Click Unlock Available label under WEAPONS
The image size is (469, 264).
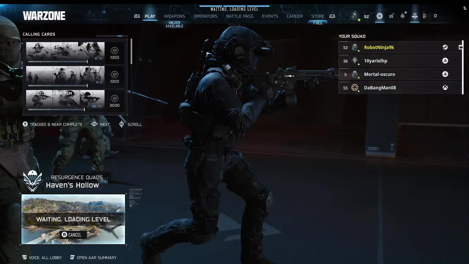click(174, 25)
